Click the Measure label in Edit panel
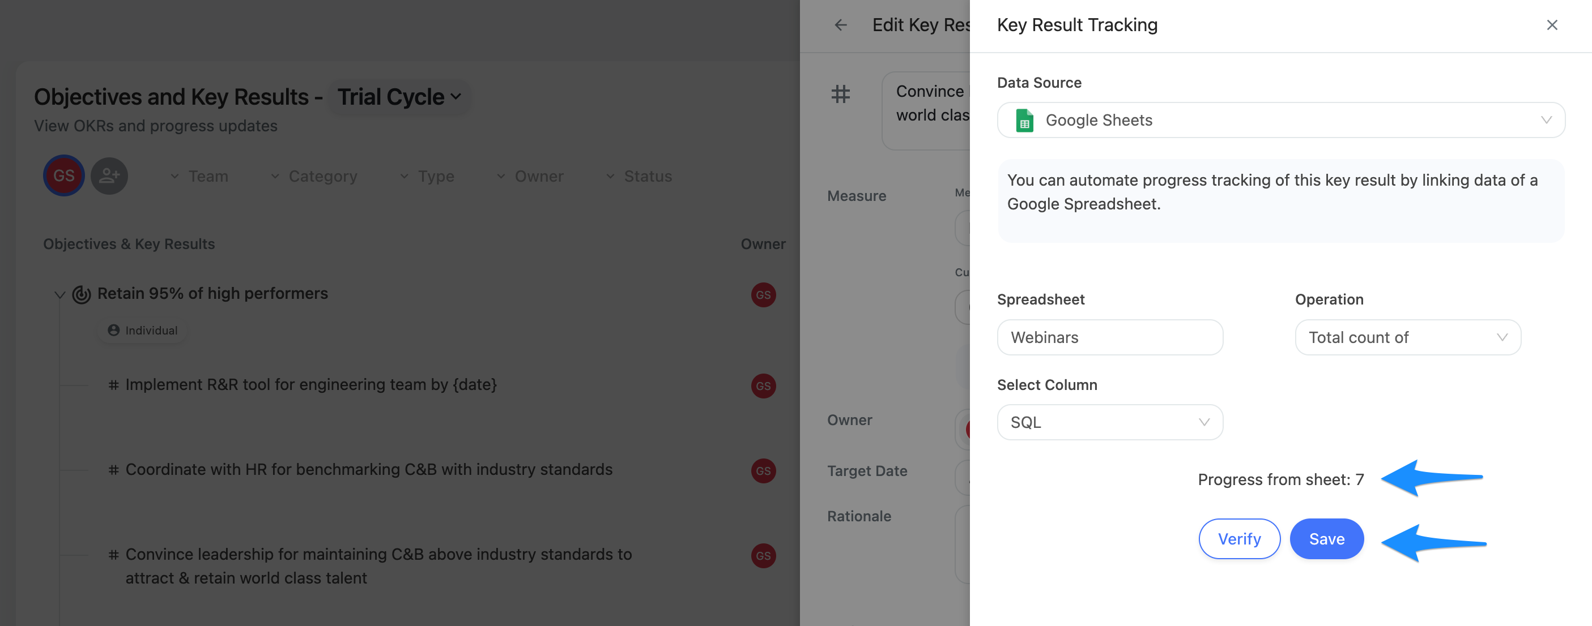 point(857,196)
